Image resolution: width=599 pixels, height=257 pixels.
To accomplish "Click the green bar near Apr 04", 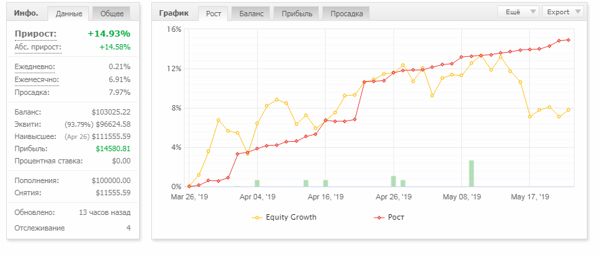I will (257, 183).
